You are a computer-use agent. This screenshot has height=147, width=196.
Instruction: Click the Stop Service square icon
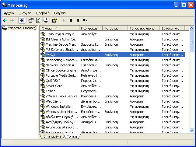[x=71, y=20]
